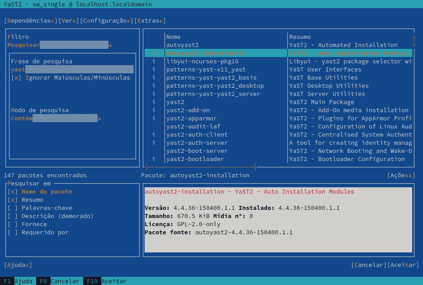The image size is (423, 285).
Task: Click the horizontal scrollbar under the package table
Action: [201, 167]
